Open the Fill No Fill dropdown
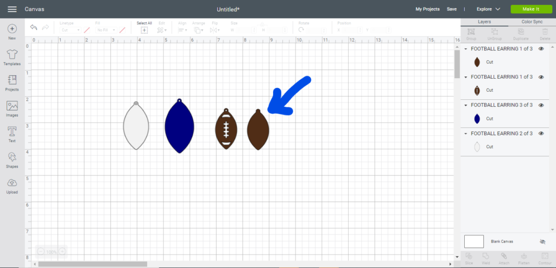This screenshot has width=556, height=268. (x=106, y=30)
